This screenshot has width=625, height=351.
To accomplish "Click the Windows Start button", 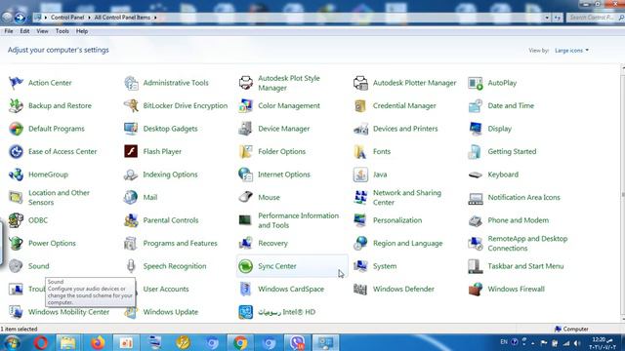I will 12,342.
